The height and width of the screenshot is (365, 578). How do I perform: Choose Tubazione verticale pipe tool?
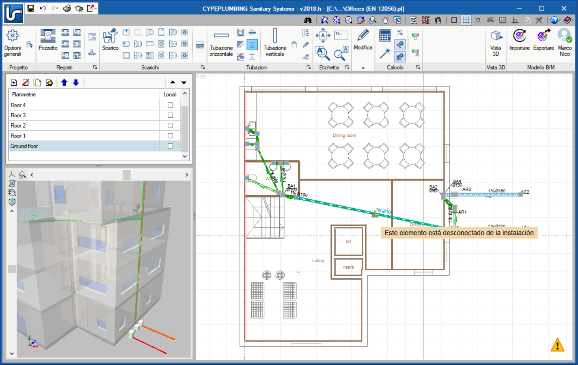point(275,42)
